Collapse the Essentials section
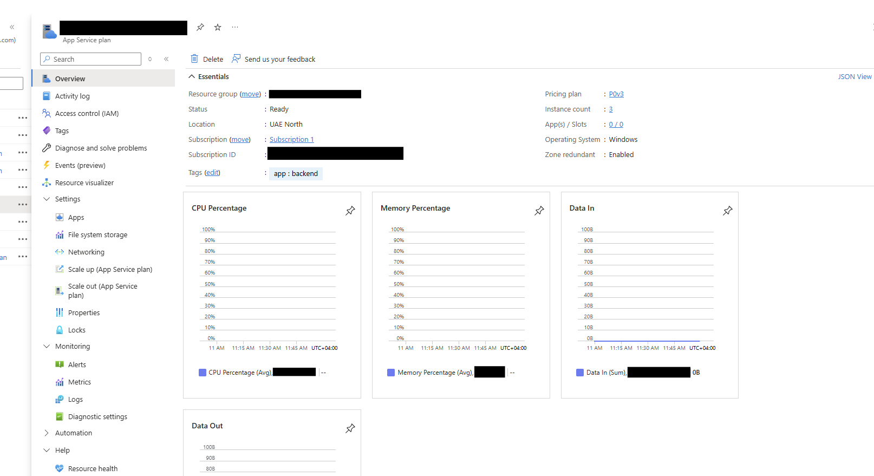The image size is (874, 476). pyautogui.click(x=192, y=76)
